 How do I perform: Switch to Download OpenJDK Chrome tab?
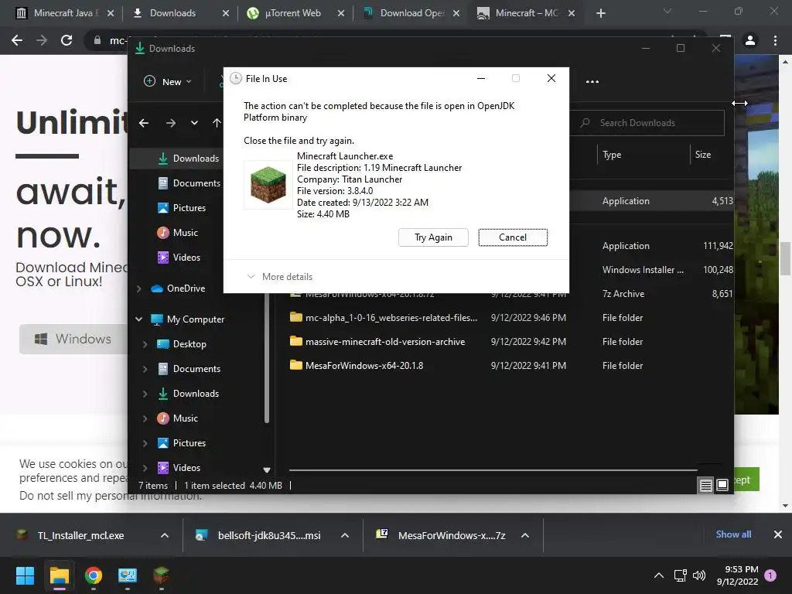click(x=412, y=13)
